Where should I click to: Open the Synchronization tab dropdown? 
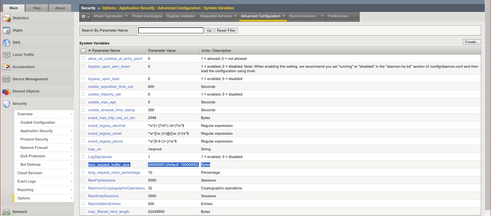click(322, 16)
